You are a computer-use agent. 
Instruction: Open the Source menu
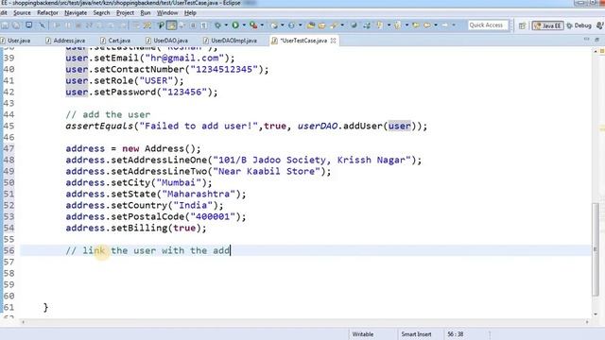pyautogui.click(x=22, y=12)
